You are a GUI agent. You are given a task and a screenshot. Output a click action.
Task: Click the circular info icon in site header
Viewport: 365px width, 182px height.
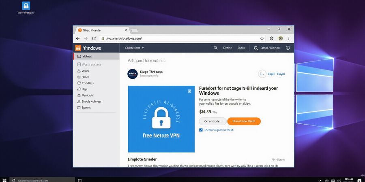[x=288, y=48]
